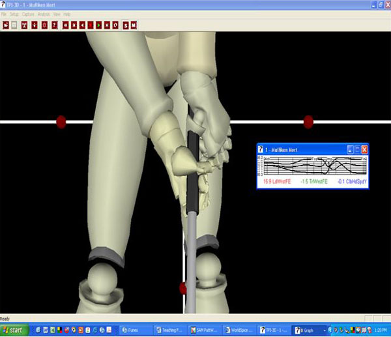Image resolution: width=391 pixels, height=337 pixels.
Task: Click the antenna/sensor toolbar icon
Action: point(25,25)
